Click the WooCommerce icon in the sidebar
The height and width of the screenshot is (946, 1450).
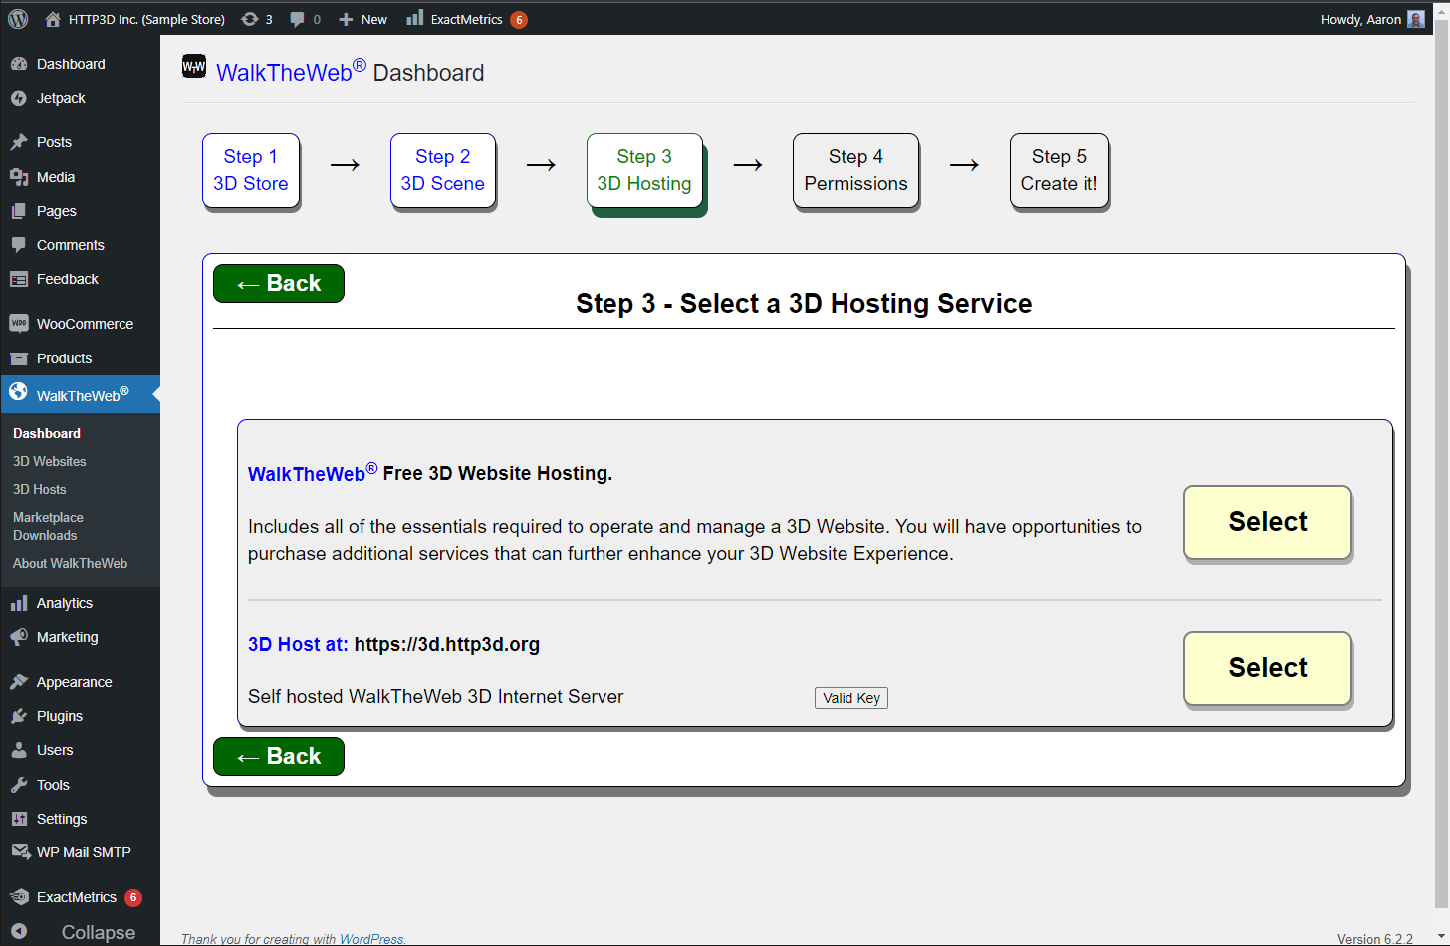click(19, 324)
